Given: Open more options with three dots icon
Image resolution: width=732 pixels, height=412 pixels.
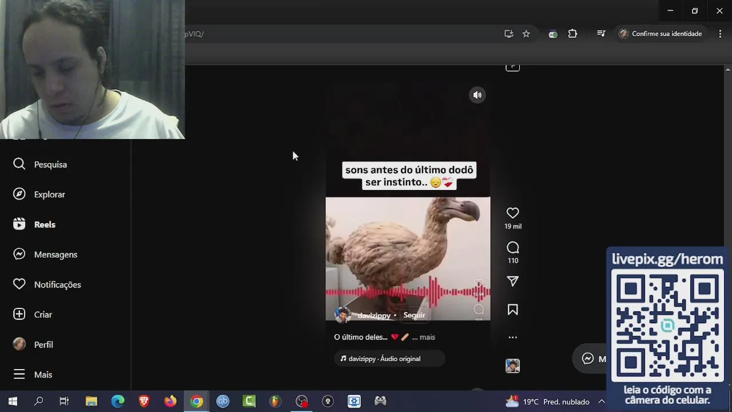Looking at the screenshot, I should 513,338.
